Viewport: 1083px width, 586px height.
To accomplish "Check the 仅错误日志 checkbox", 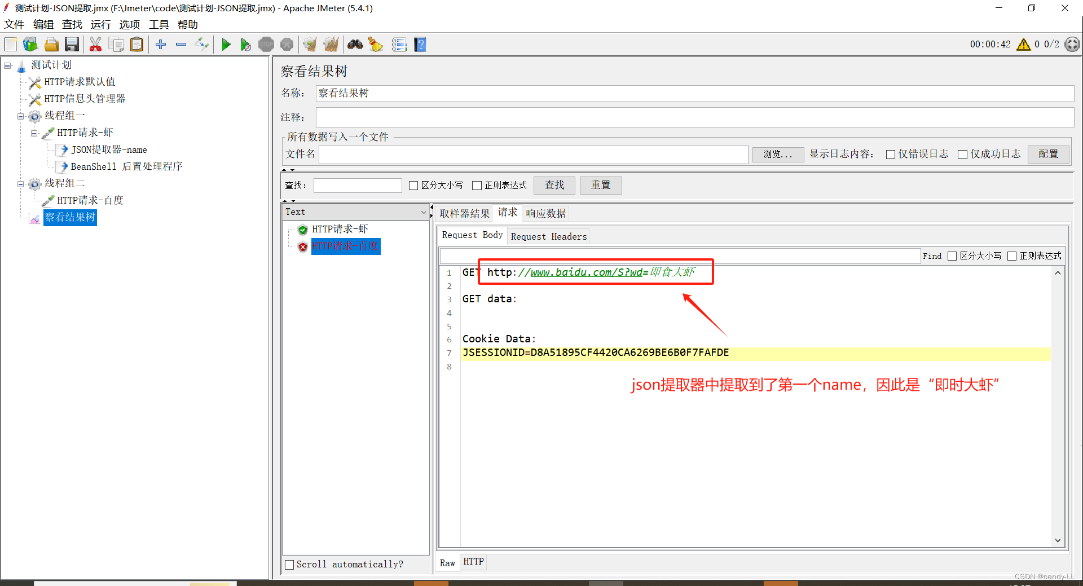I will [891, 154].
